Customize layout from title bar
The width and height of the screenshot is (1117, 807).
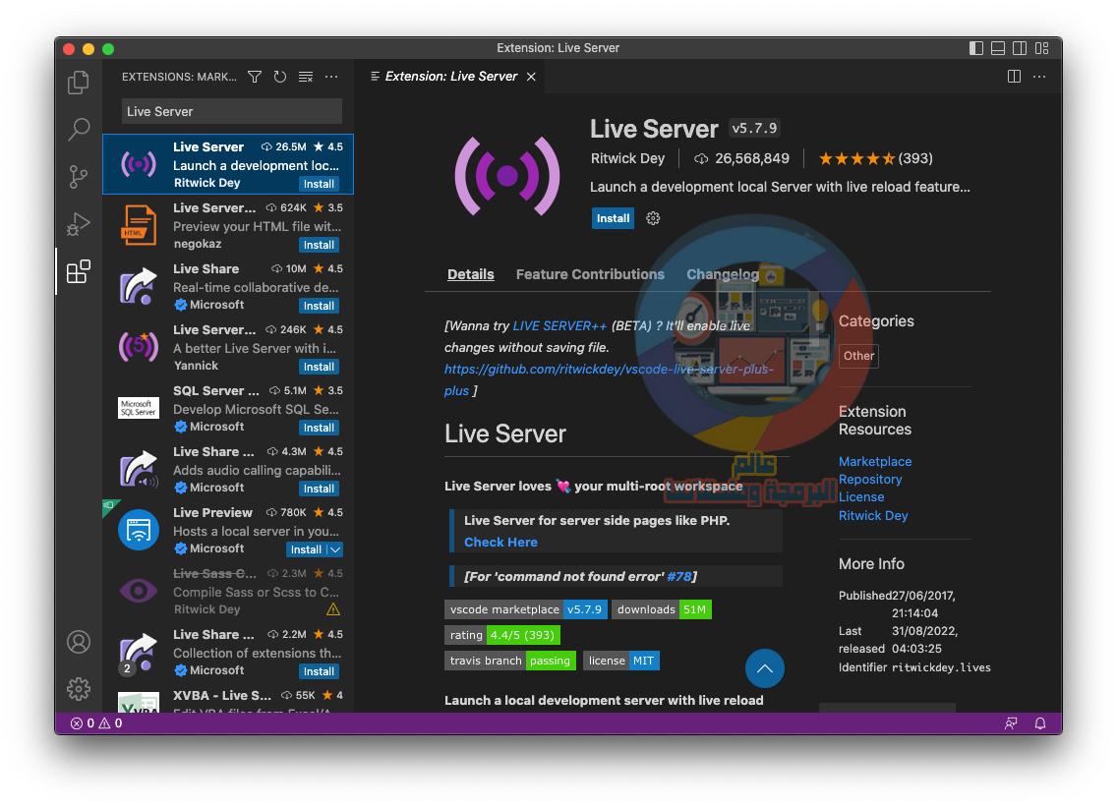[x=1041, y=48]
